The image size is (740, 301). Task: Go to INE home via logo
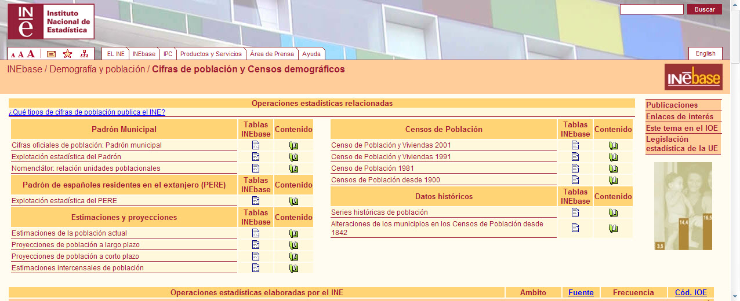point(51,21)
